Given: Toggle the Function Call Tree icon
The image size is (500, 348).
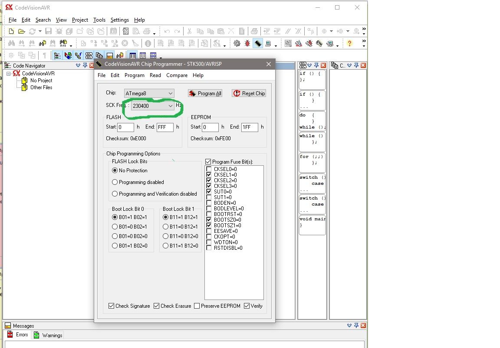Looking at the screenshot, I should [x=78, y=56].
